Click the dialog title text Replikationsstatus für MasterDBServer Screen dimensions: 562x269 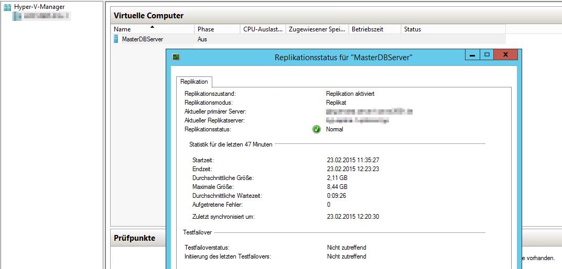coord(343,58)
